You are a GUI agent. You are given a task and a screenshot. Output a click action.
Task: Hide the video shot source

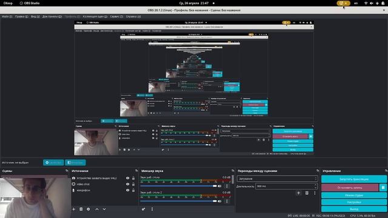click(x=128, y=184)
